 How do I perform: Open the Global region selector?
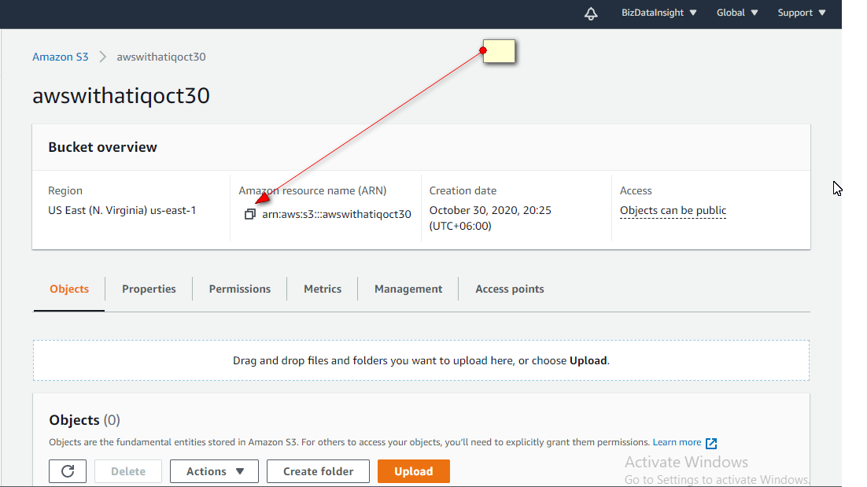736,13
